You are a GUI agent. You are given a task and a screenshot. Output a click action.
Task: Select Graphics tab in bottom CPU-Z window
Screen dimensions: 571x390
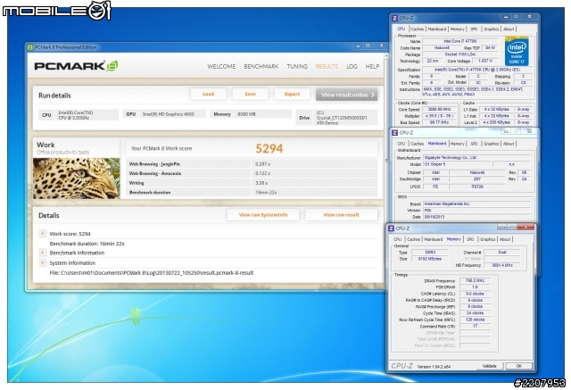[x=488, y=239]
